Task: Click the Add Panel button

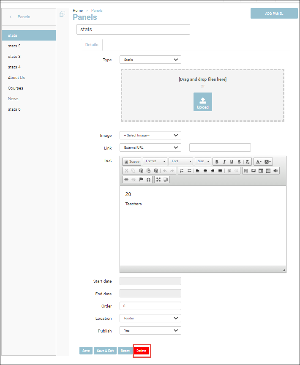Action: coord(274,14)
